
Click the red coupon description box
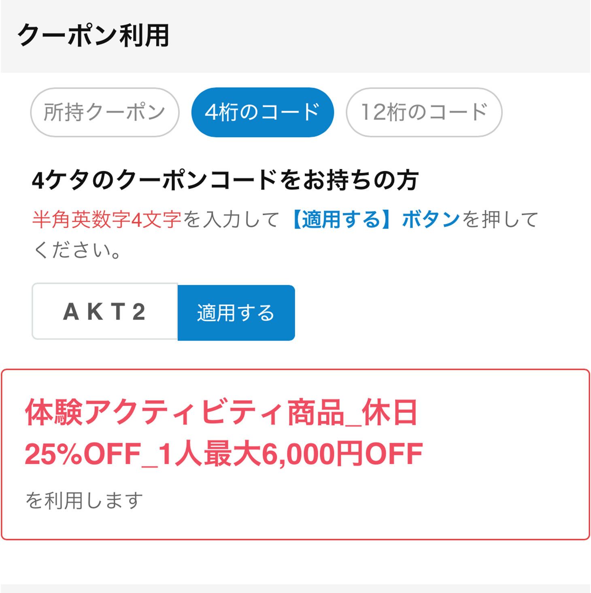(295, 454)
